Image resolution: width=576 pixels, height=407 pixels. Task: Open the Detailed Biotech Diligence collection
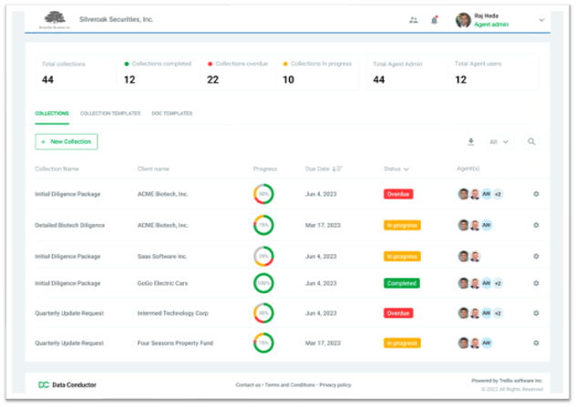tap(70, 225)
